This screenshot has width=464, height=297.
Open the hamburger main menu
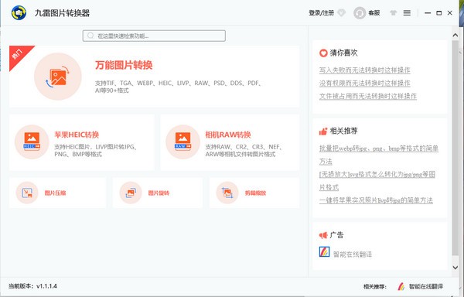tap(407, 13)
